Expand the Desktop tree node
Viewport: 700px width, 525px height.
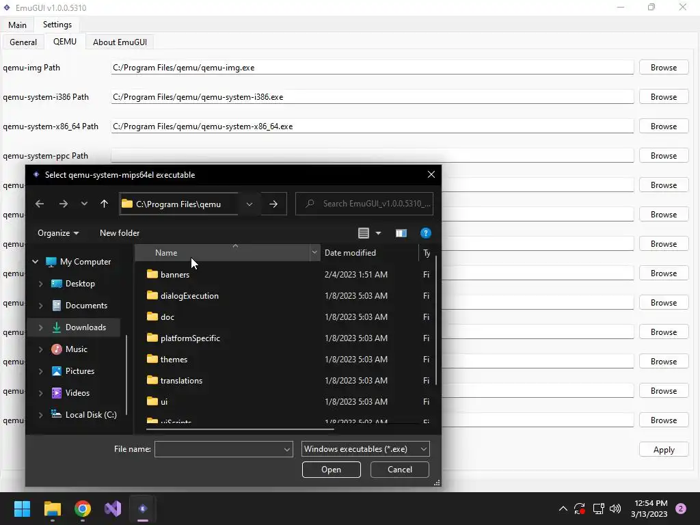(x=40, y=284)
